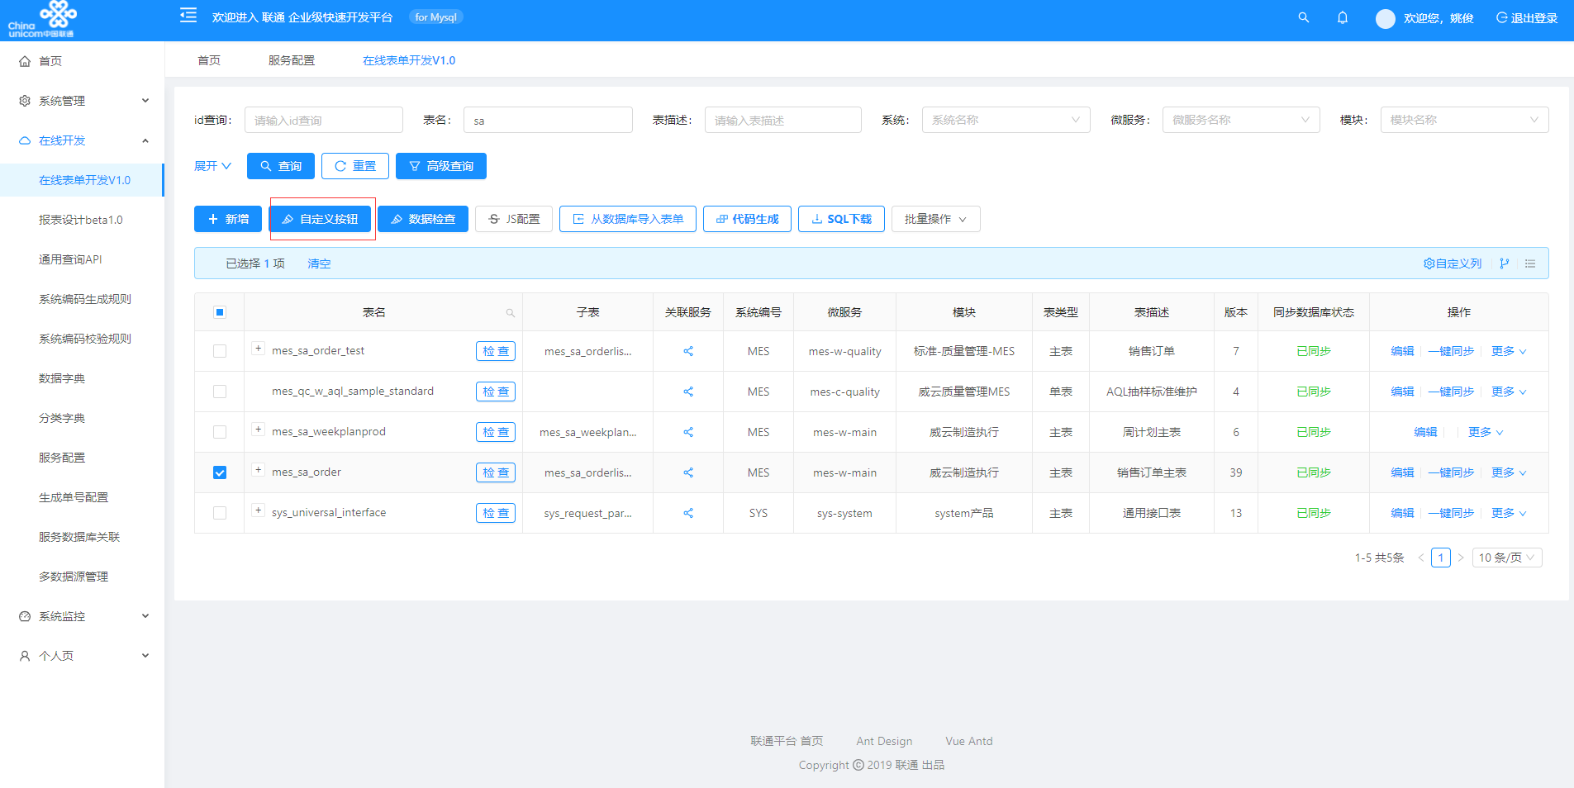Open 更多 menu for sys_universal_interface row

point(1509,513)
